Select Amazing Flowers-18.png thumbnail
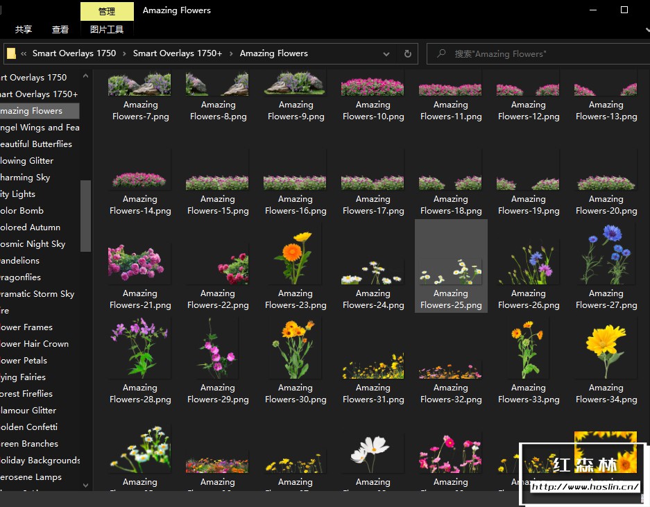Viewport: 650px width, 507px height. [x=450, y=182]
